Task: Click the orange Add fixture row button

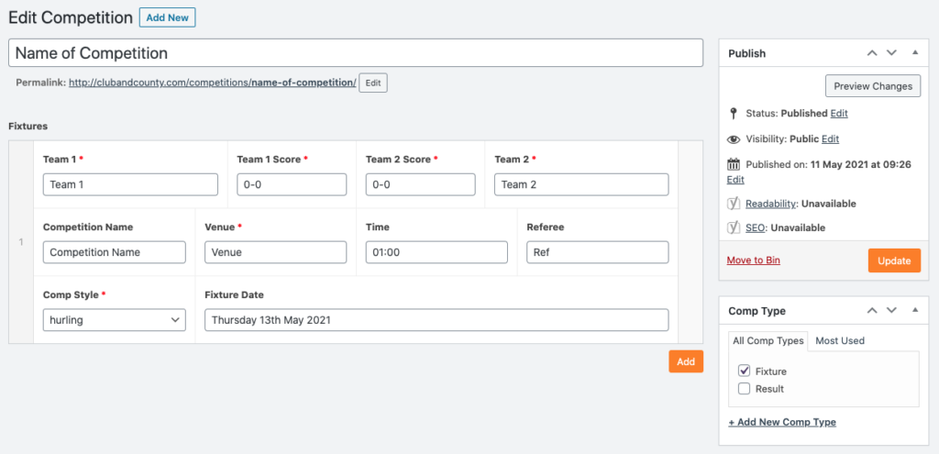Action: 686,361
